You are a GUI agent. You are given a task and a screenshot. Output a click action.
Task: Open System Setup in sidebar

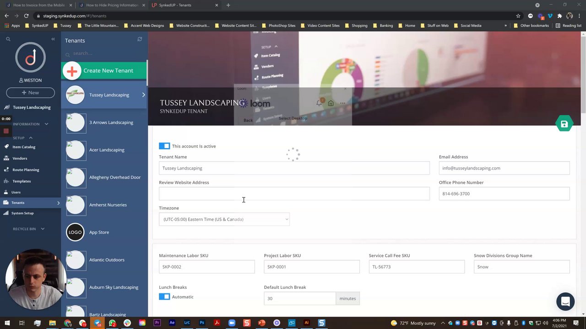[x=22, y=213]
